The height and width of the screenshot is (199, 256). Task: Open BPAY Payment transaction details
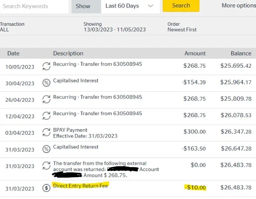(128, 133)
